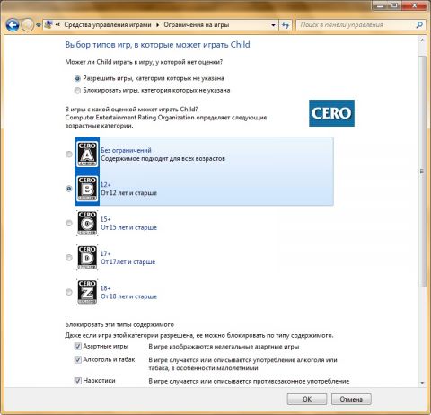Click the Блокировать эти типы содержимого heading

(x=119, y=324)
